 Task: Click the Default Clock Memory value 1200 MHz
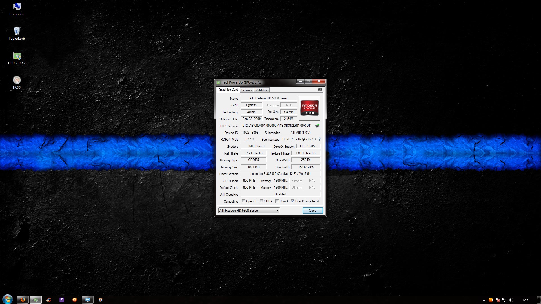(x=281, y=187)
